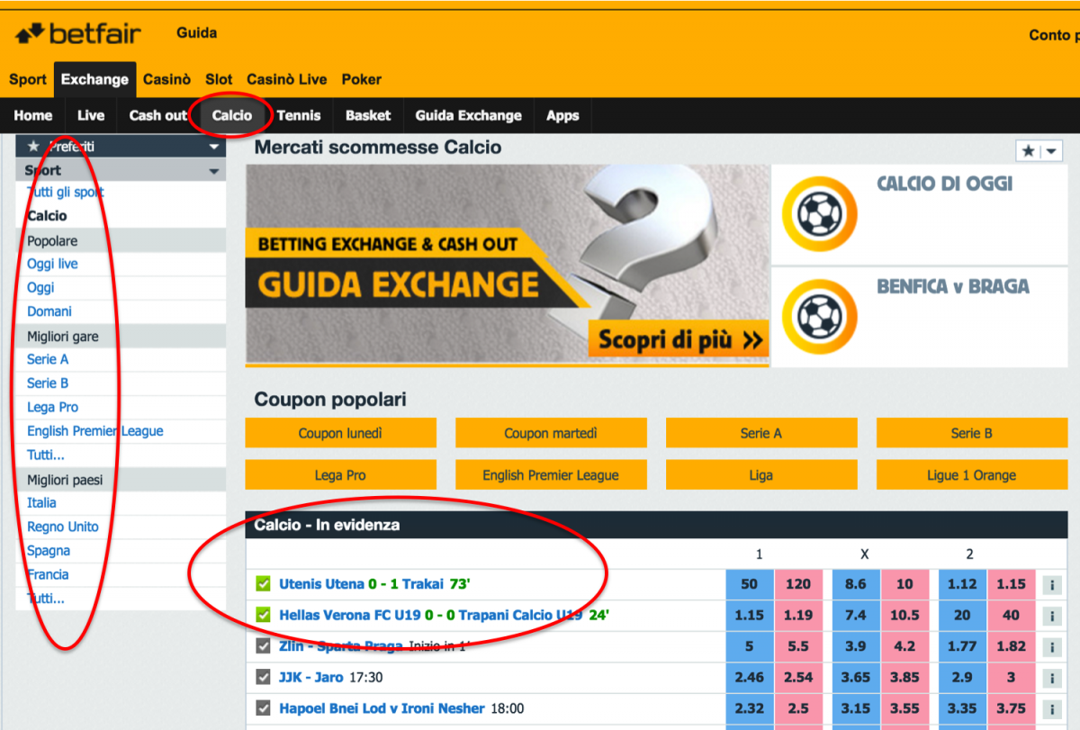Open Oggi live in the sidebar

point(52,264)
